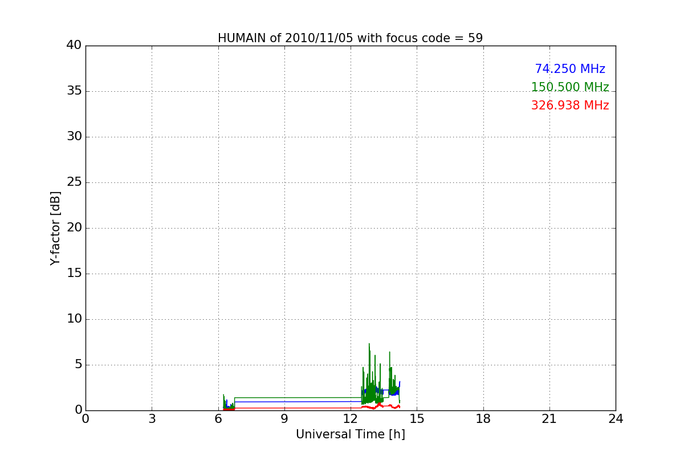Click the y-axis tick value 35
The image size is (684, 456).
pyautogui.click(x=74, y=91)
